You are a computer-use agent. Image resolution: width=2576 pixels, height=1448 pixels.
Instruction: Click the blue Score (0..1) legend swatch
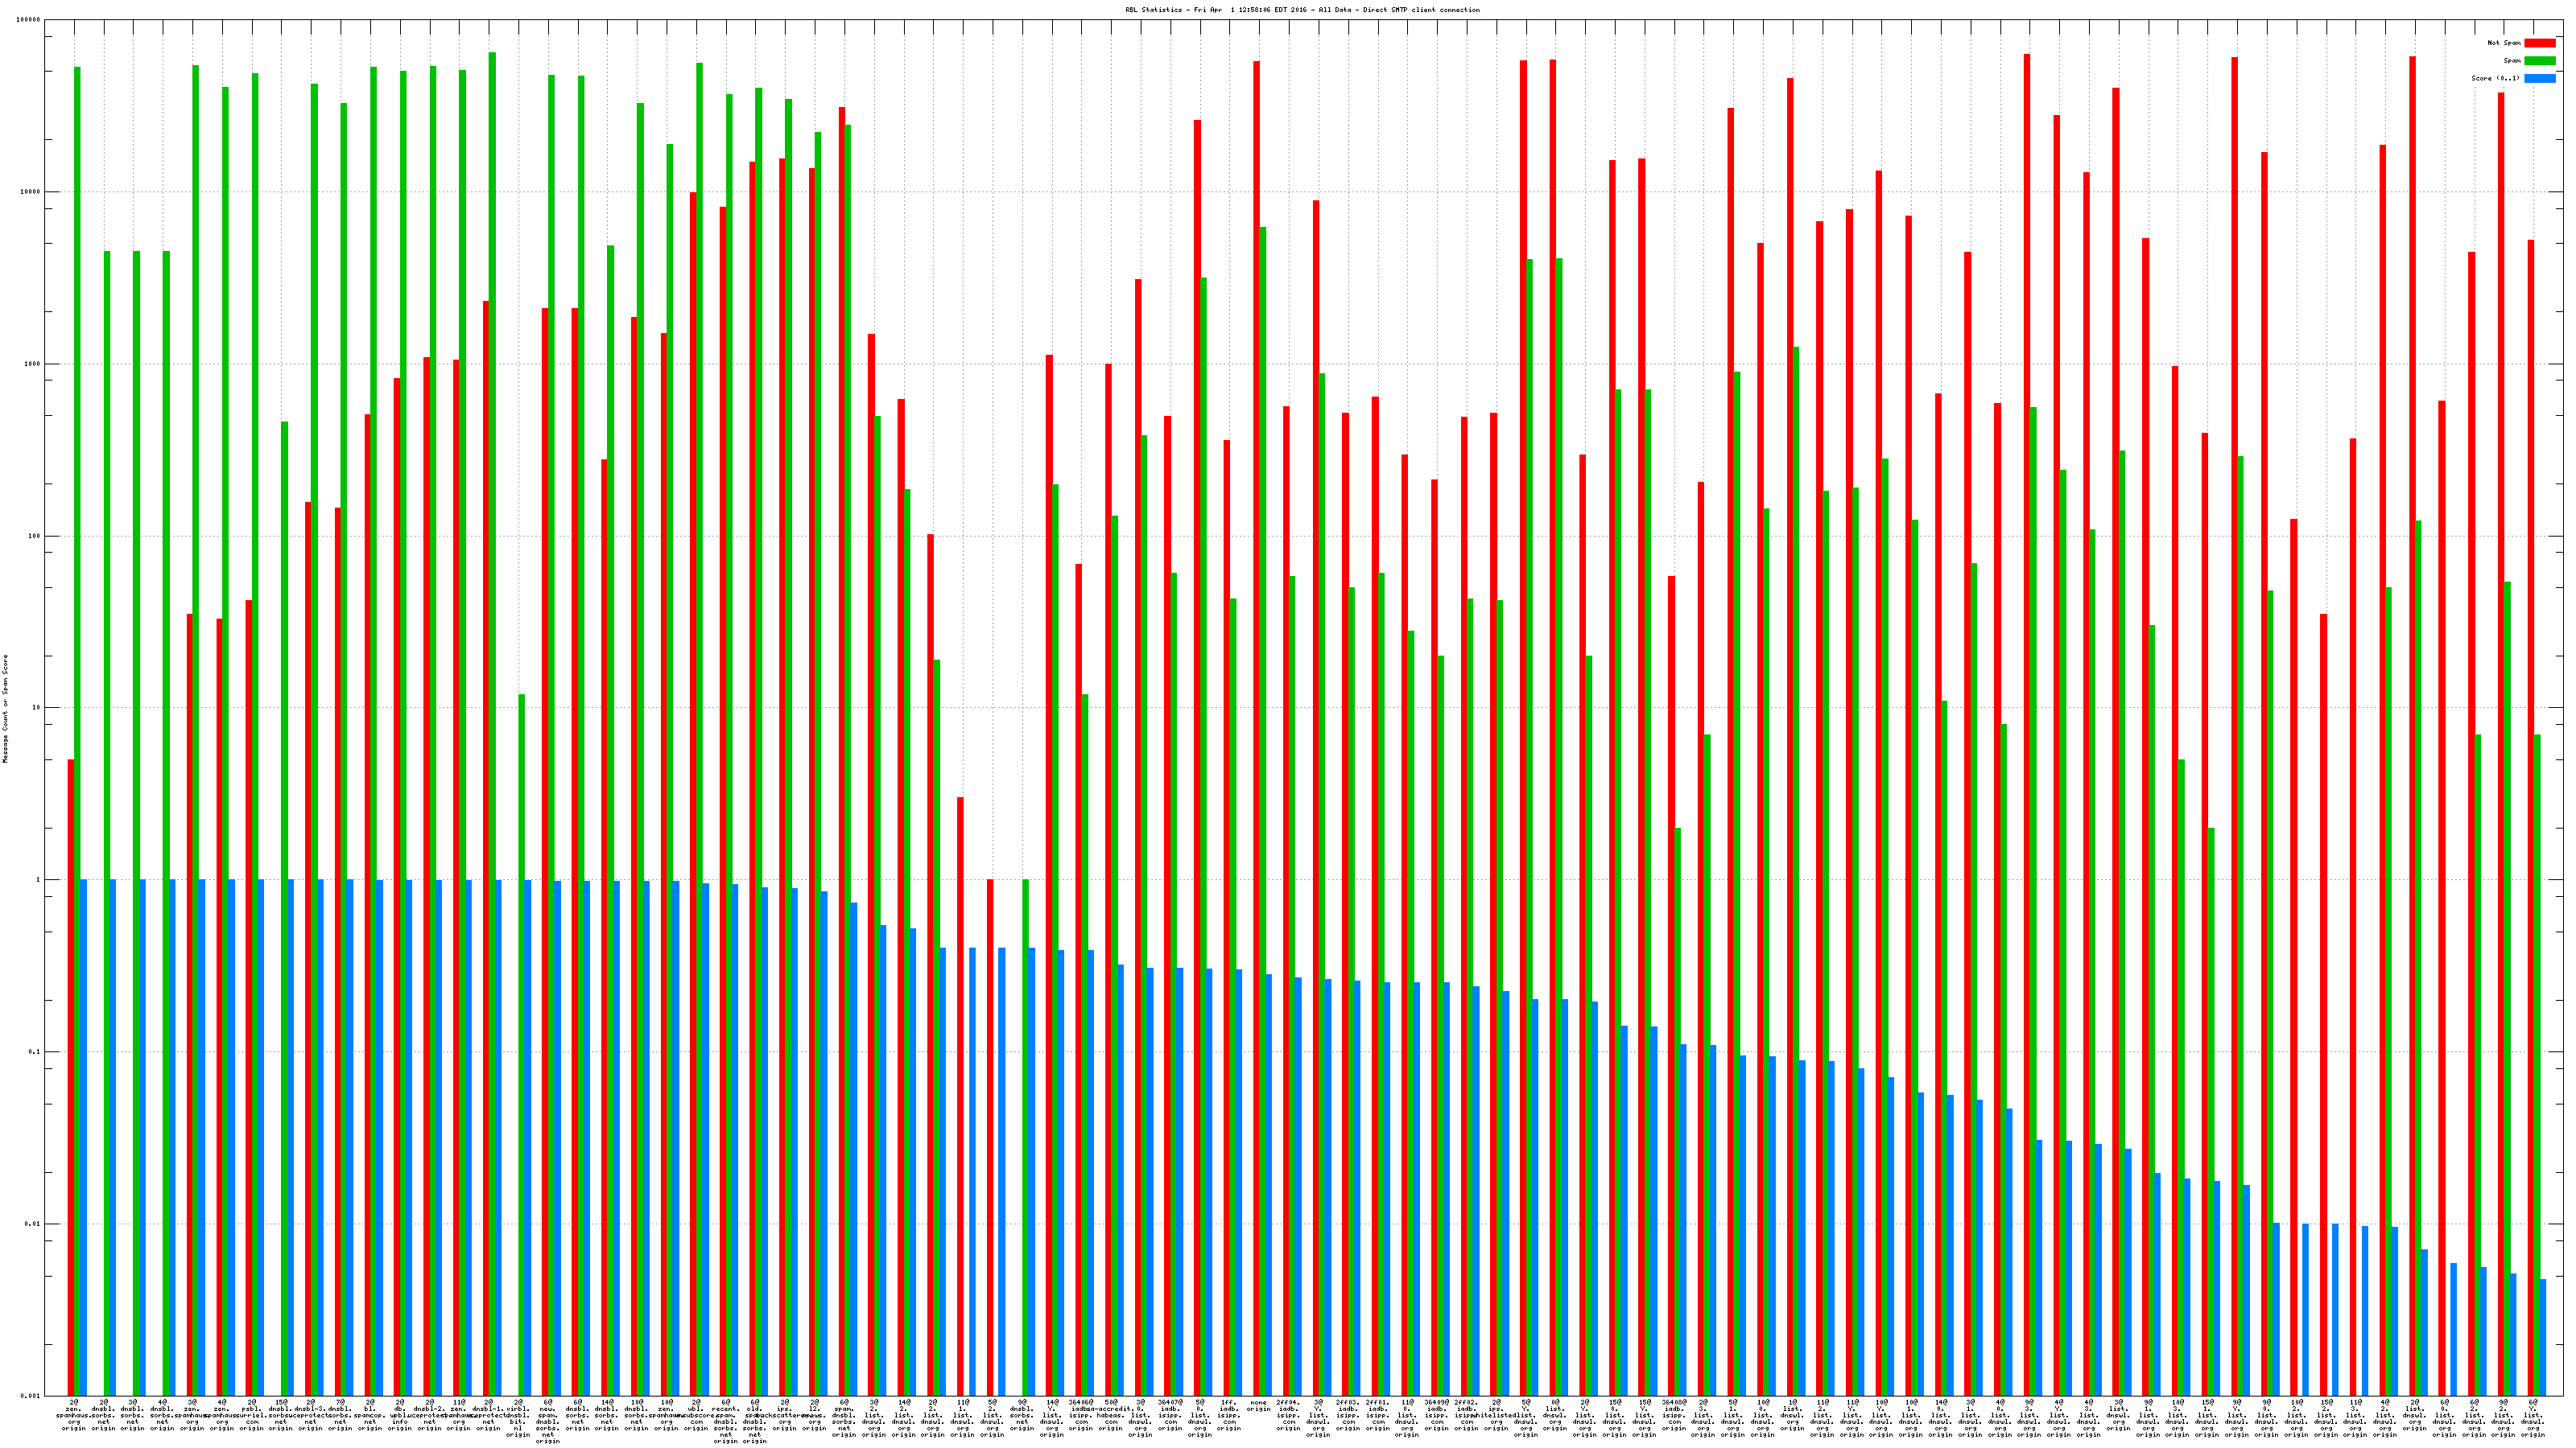point(2539,78)
